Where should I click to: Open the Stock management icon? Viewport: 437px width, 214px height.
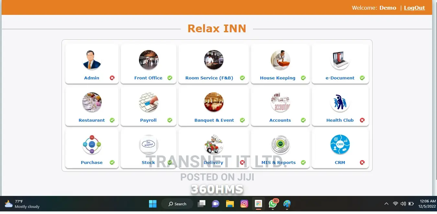pos(148,144)
